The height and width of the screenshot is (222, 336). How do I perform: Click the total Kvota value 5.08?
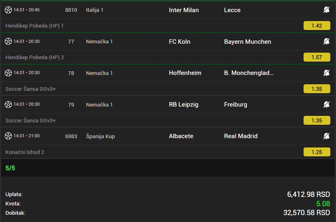point(323,204)
